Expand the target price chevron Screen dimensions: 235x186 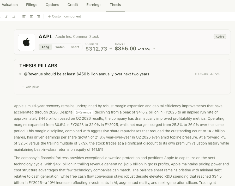(x=154, y=49)
